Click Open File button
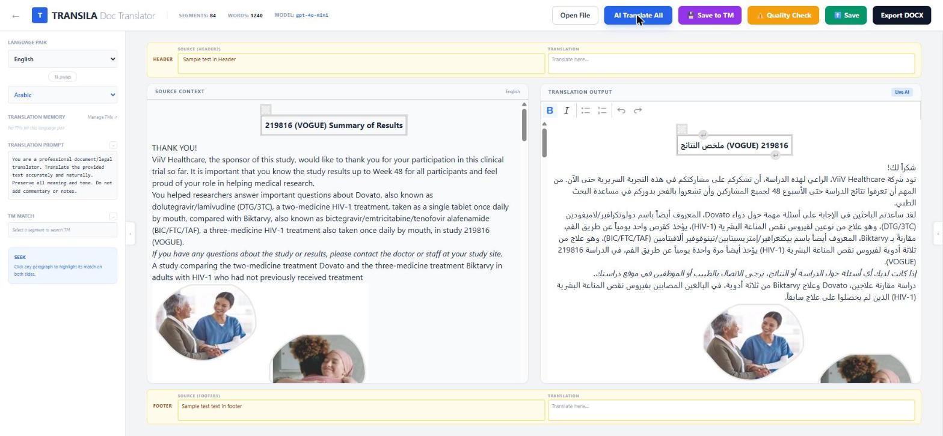This screenshot has height=436, width=943. (x=575, y=16)
